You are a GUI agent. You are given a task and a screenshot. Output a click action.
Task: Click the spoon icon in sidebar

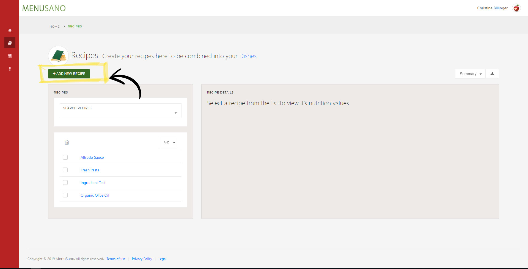(x=10, y=69)
